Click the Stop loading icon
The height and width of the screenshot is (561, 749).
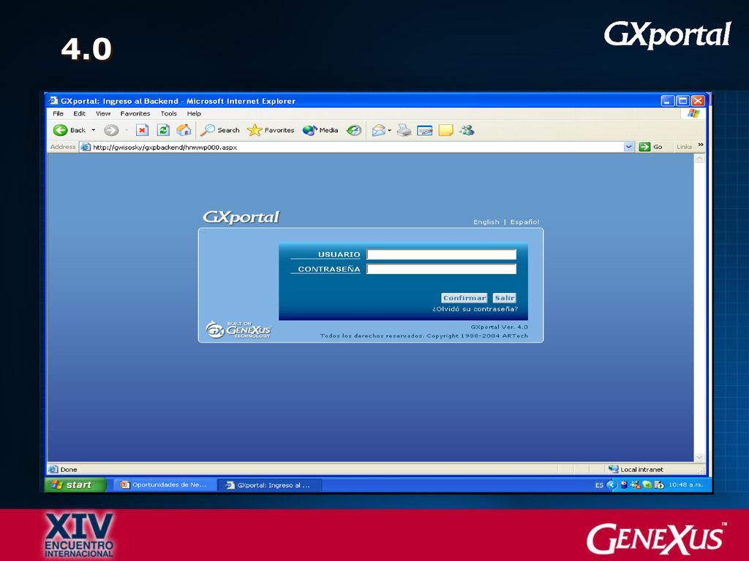(142, 130)
